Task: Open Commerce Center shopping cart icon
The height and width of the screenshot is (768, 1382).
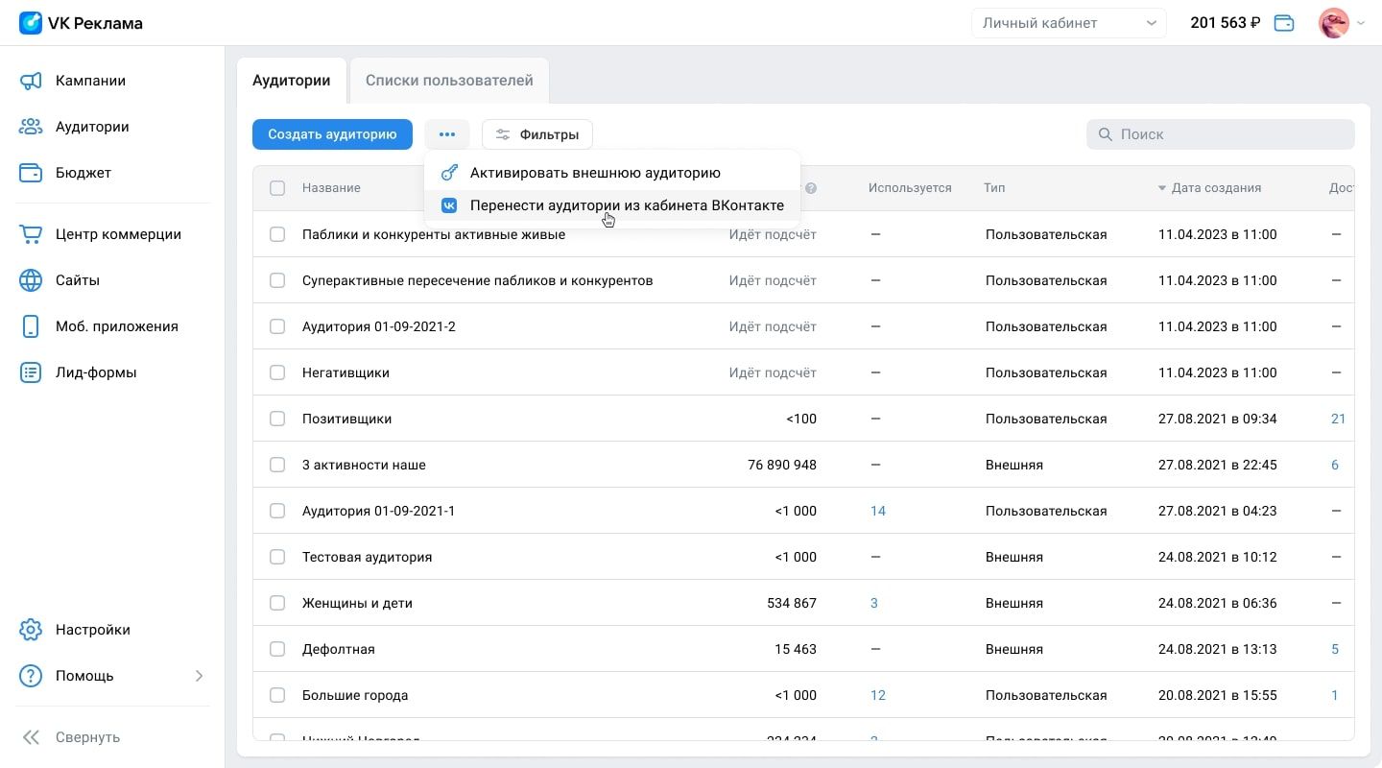Action: (x=31, y=234)
